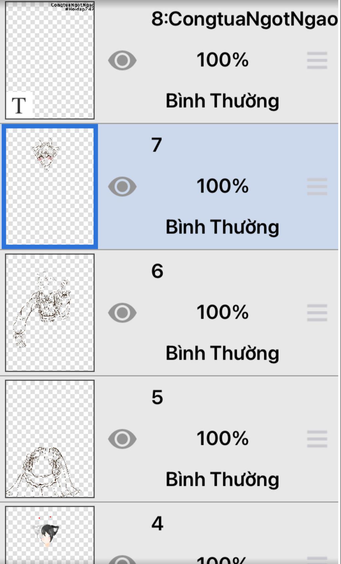The image size is (341, 564).
Task: Hide layer 8 CongtuaNgotNgao via eye icon
Action: 122,60
